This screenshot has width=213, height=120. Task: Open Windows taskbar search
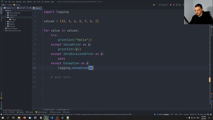[8, 118]
